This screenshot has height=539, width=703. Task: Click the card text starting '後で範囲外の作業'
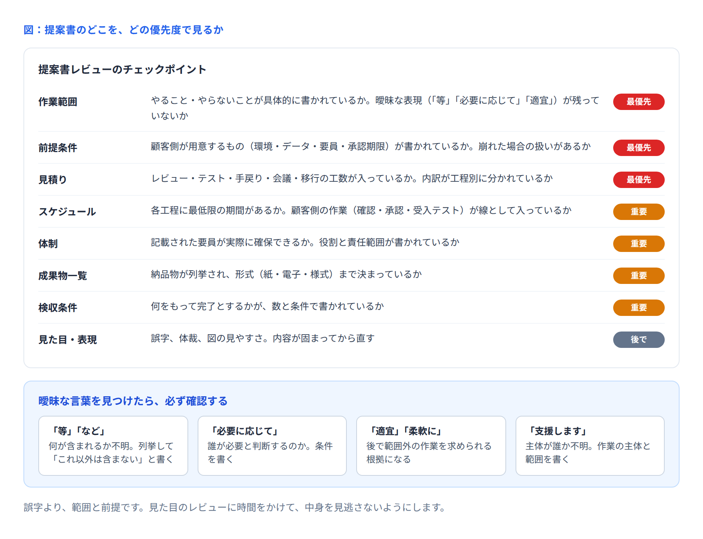[429, 453]
